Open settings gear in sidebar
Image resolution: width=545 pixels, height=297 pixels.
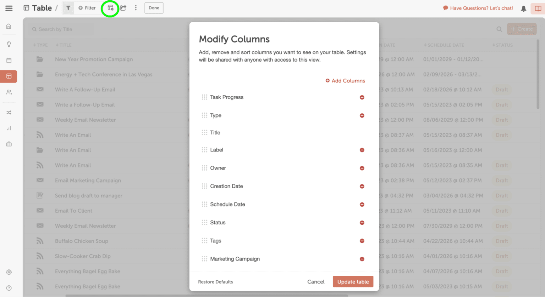(9, 272)
